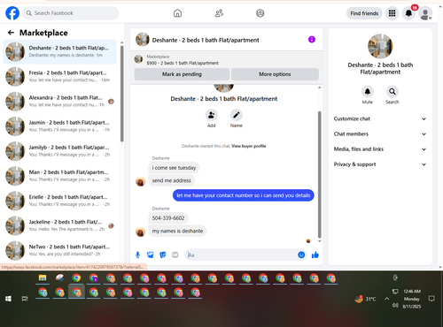Open the 31°C weather tray widget
The height and width of the screenshot is (327, 443).
click(366, 299)
